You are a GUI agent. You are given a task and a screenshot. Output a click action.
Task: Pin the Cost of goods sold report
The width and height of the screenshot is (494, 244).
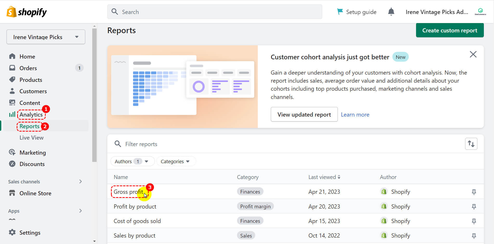pos(474,221)
